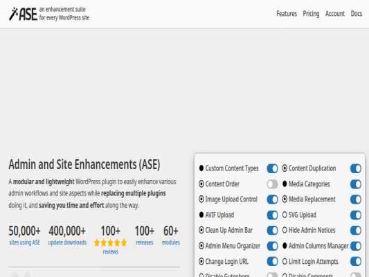Go to the Account page

(335, 14)
